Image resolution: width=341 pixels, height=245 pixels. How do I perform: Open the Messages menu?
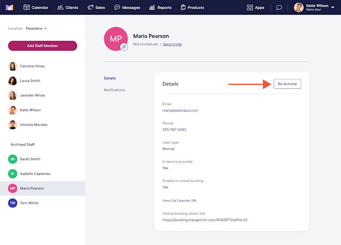(127, 7)
